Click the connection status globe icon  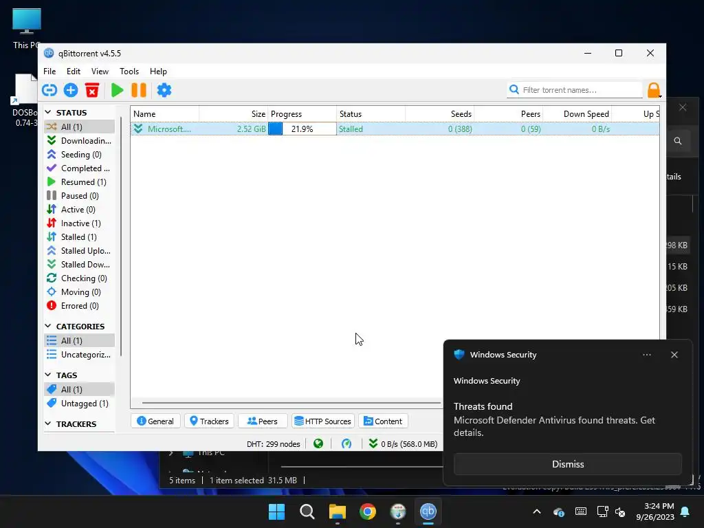point(318,444)
